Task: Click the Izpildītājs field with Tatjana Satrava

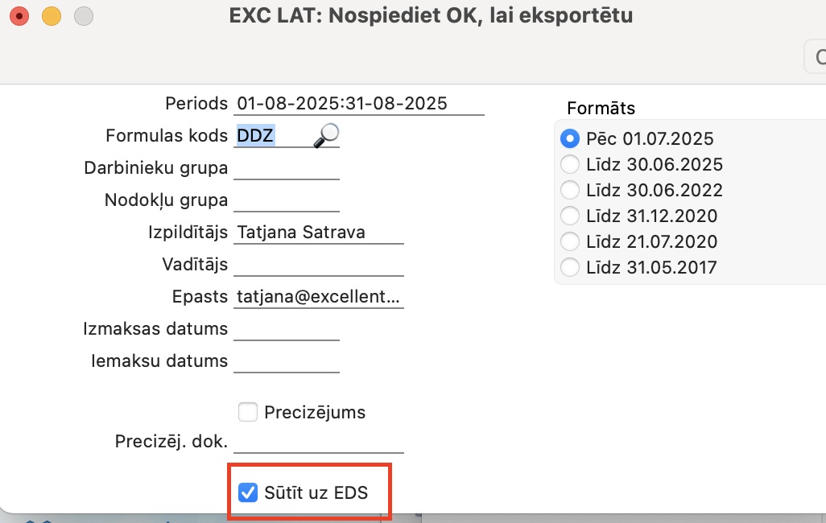Action: coord(318,233)
